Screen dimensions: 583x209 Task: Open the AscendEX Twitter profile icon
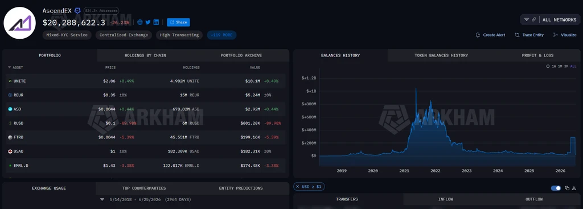tap(148, 22)
